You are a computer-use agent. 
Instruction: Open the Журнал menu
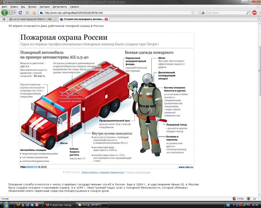[32, 7]
